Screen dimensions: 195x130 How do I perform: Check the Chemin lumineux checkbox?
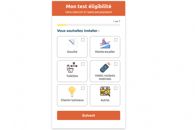(x=83, y=88)
